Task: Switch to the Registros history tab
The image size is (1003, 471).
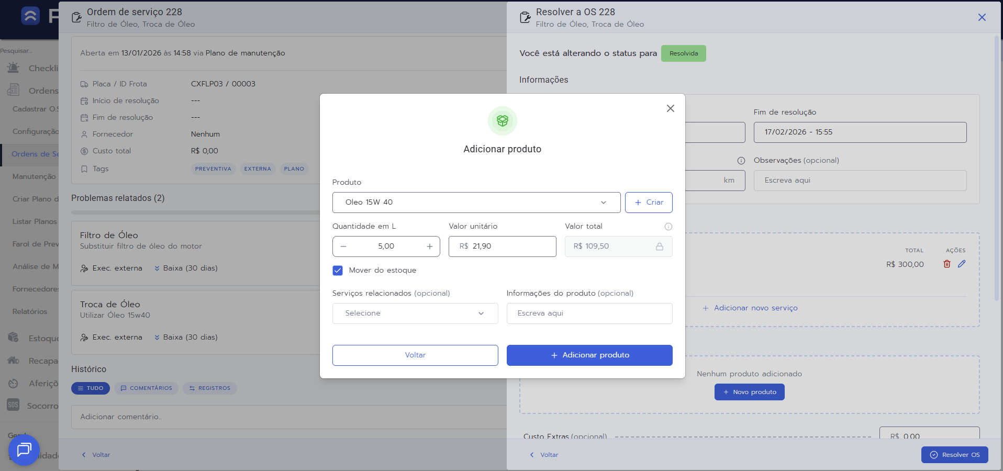Action: 209,388
